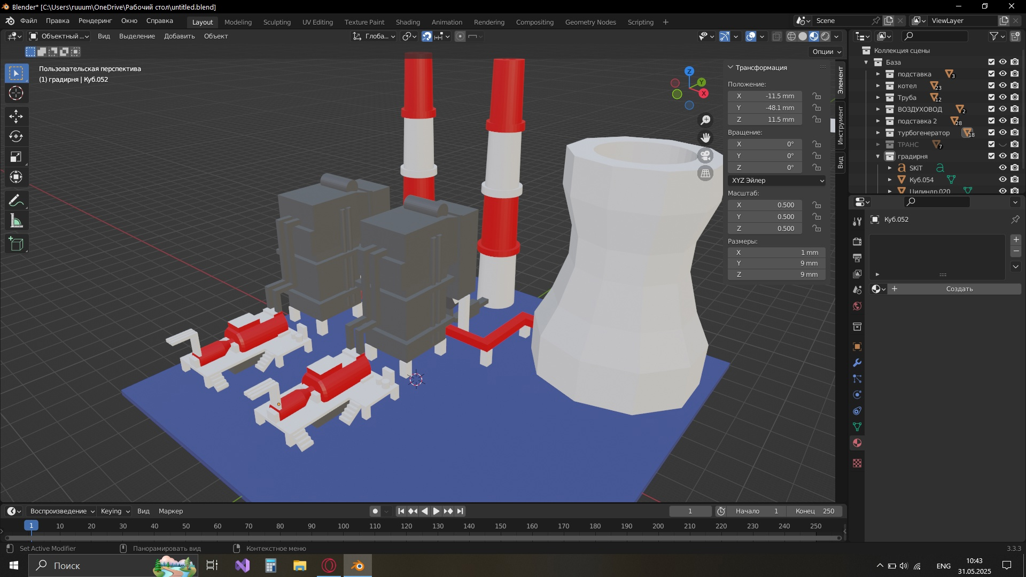The image size is (1026, 577).
Task: Uncheck the Труба collection checkbox
Action: coord(991,97)
